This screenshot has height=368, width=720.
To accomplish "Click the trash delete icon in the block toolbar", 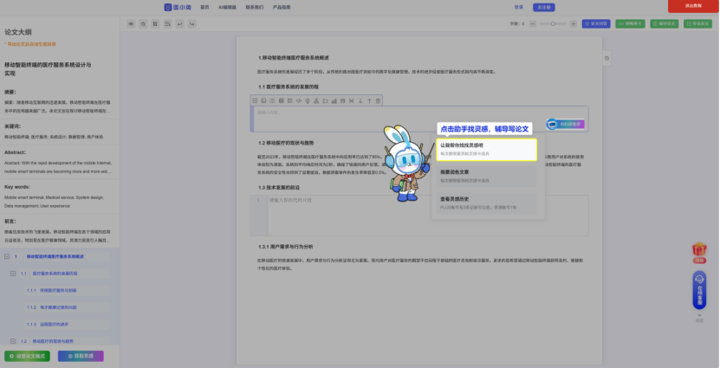I will click(378, 100).
